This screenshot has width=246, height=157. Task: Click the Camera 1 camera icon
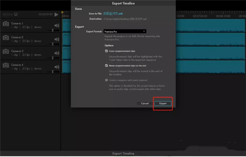(6, 24)
